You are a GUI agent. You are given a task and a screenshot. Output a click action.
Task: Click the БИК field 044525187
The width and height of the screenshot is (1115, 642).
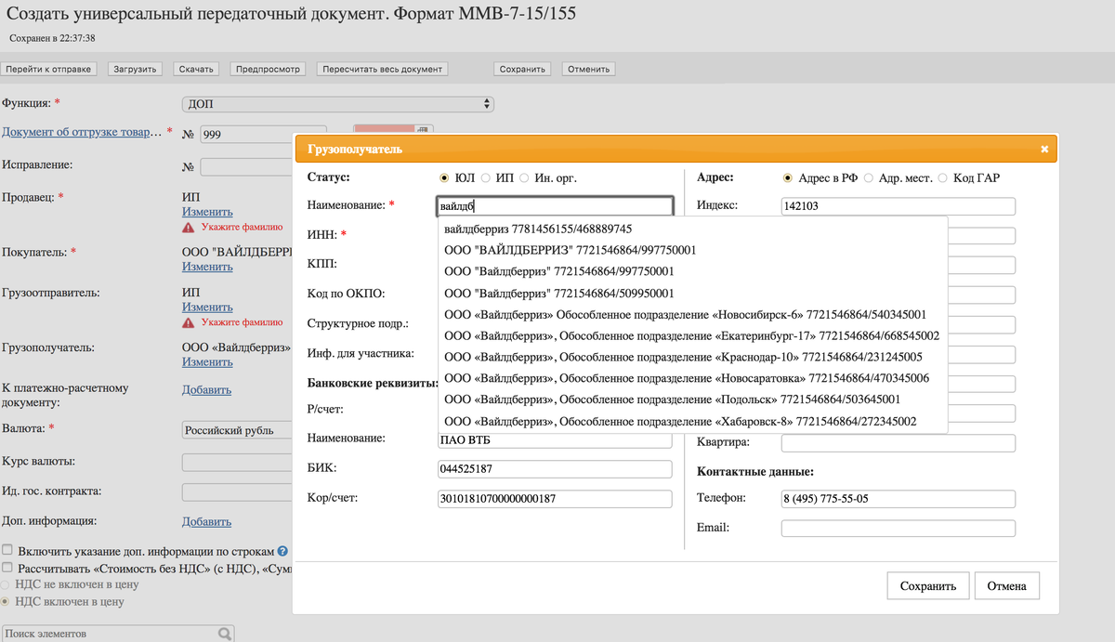tap(555, 469)
